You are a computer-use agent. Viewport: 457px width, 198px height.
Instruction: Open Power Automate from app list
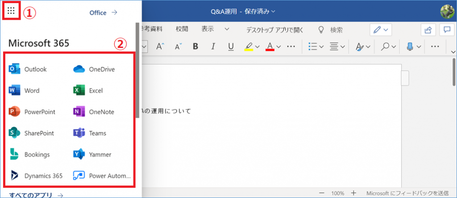tap(102, 176)
